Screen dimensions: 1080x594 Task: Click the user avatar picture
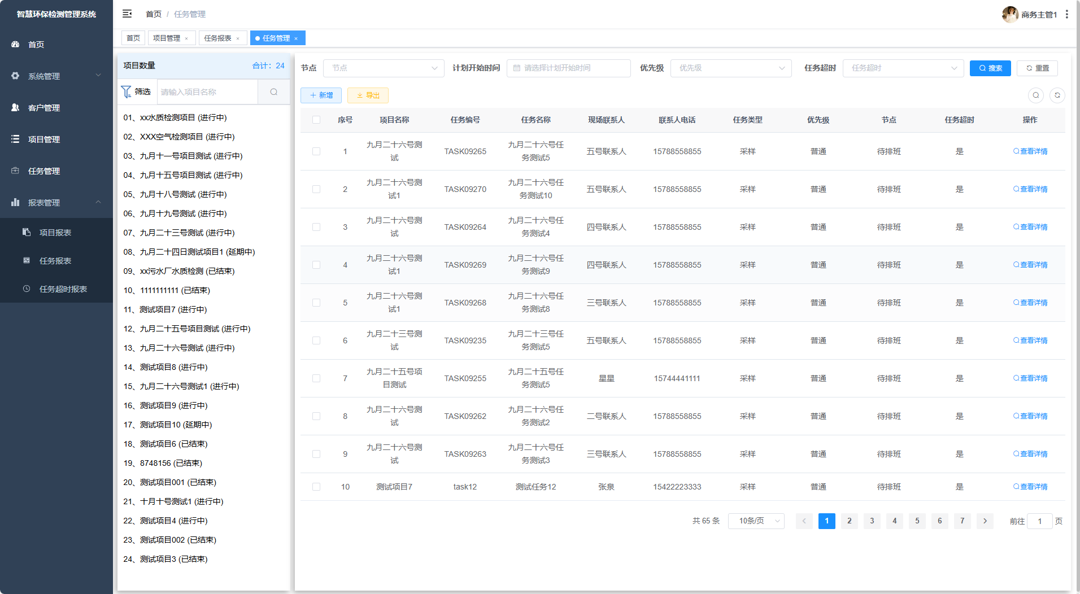[x=1009, y=14]
